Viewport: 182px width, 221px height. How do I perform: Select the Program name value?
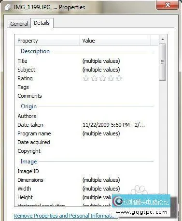point(101,133)
